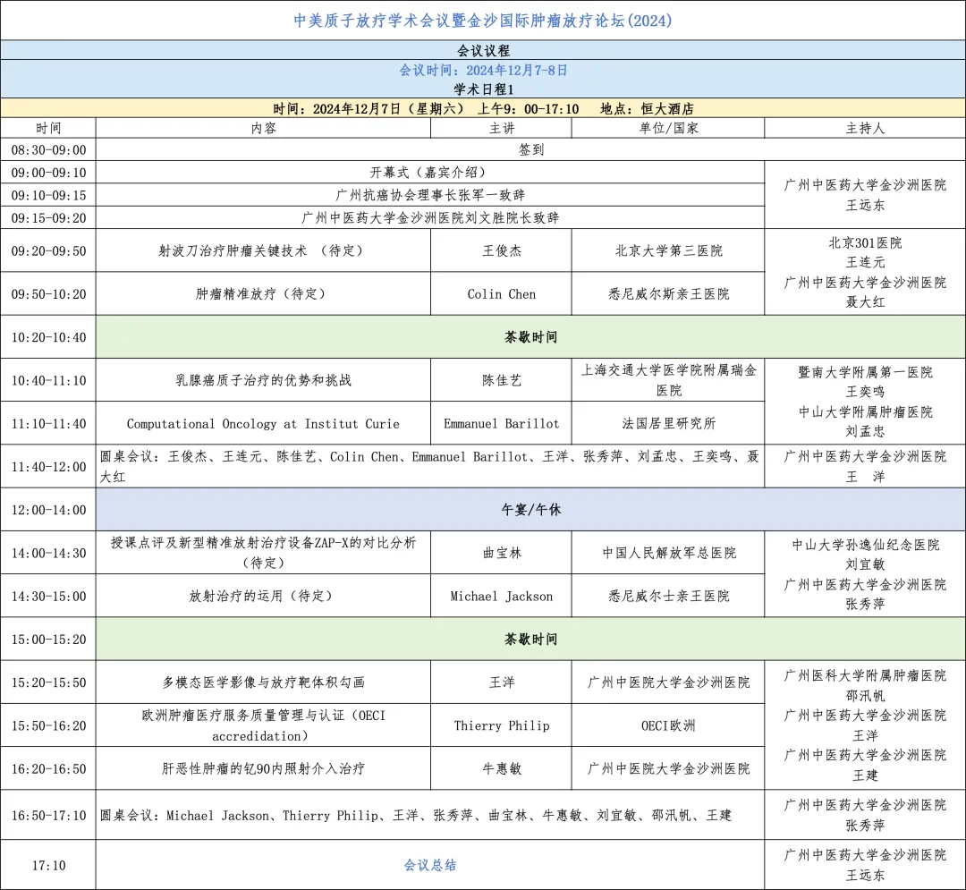Select 悉尼威尔士亲王医院 cell
The image size is (966, 890).
pyautogui.click(x=668, y=596)
